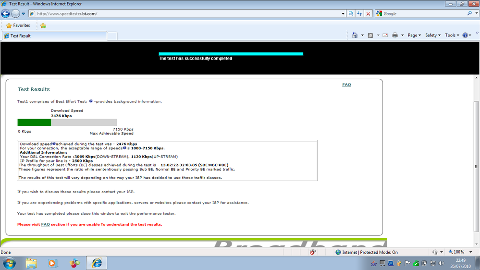Open a new blank tab
The height and width of the screenshot is (270, 480).
(x=111, y=36)
